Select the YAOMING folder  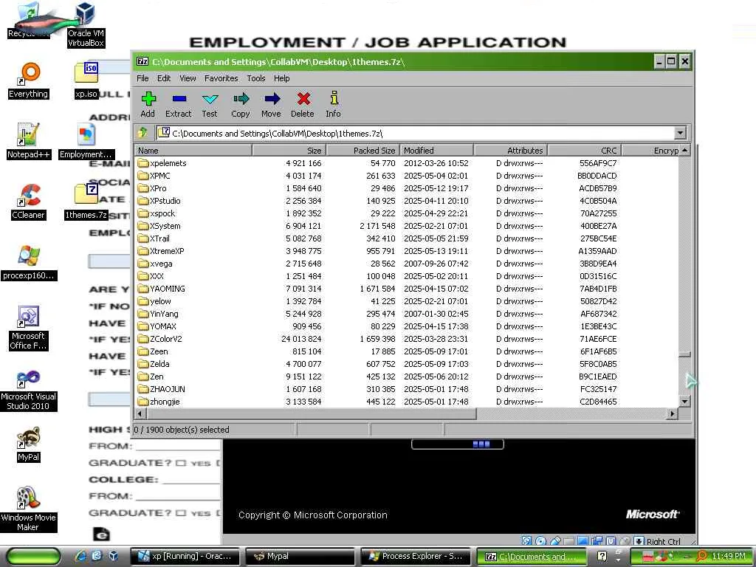point(407,289)
